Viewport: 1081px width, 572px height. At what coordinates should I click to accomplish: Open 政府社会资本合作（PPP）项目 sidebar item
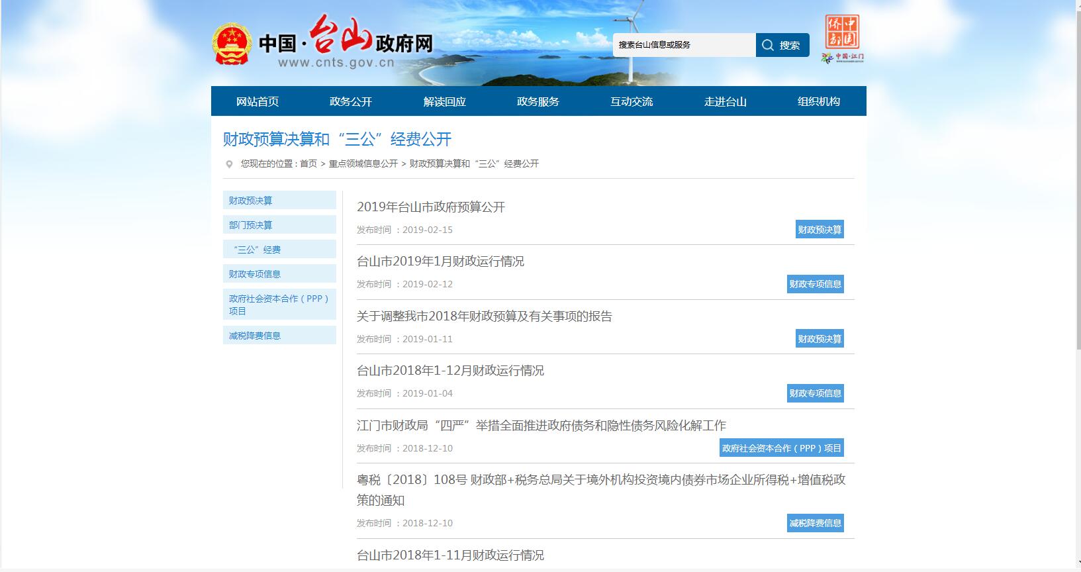tap(279, 305)
